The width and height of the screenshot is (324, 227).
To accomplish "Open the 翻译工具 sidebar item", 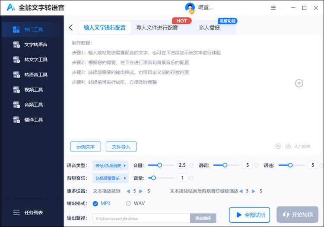I will coord(32,119).
